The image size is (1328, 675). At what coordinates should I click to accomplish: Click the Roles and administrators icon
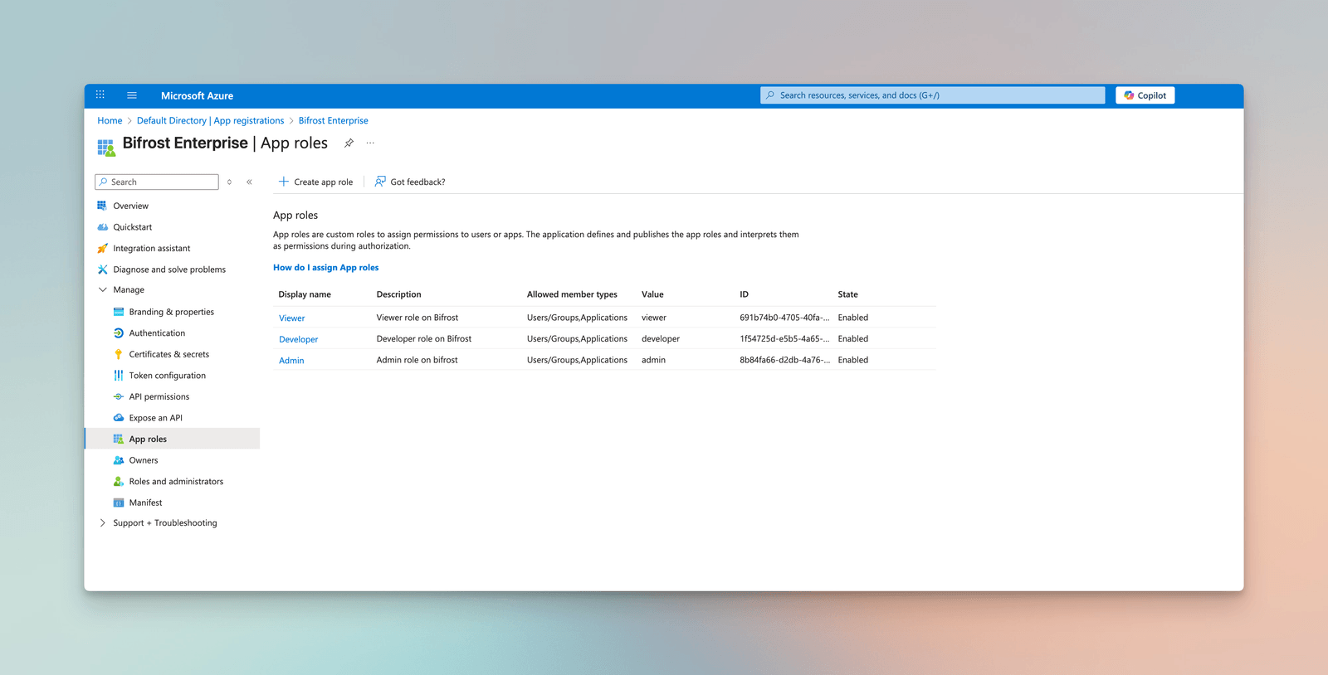tap(119, 481)
